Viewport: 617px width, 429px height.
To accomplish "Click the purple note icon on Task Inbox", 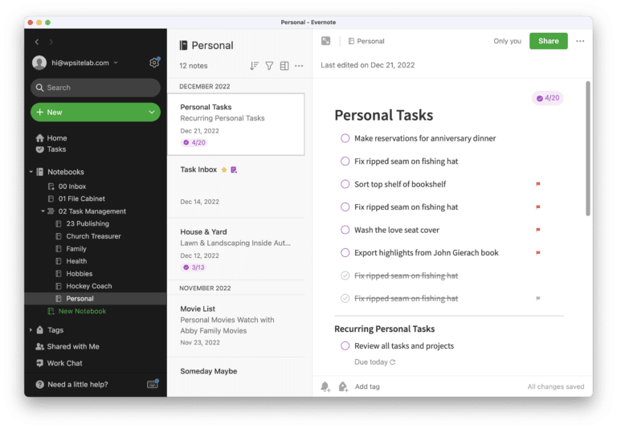I will coord(234,170).
